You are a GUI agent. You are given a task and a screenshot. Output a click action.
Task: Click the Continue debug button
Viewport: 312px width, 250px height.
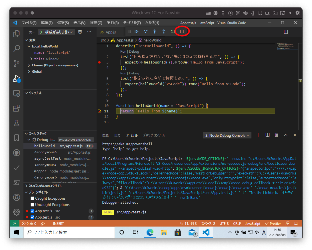click(x=137, y=31)
